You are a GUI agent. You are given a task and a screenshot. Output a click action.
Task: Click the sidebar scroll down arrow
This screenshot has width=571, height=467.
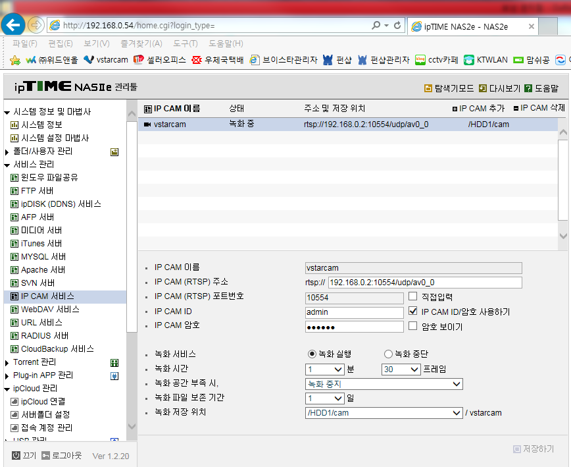pos(132,427)
